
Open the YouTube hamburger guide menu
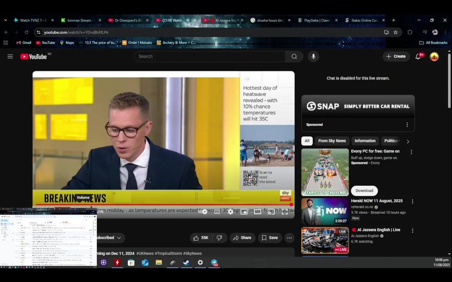[10, 56]
